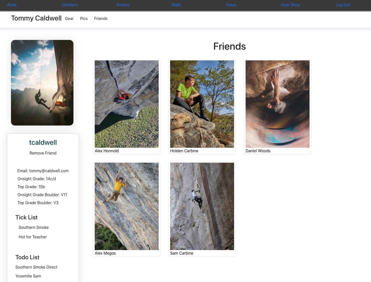Open the Areas page

(231, 5)
